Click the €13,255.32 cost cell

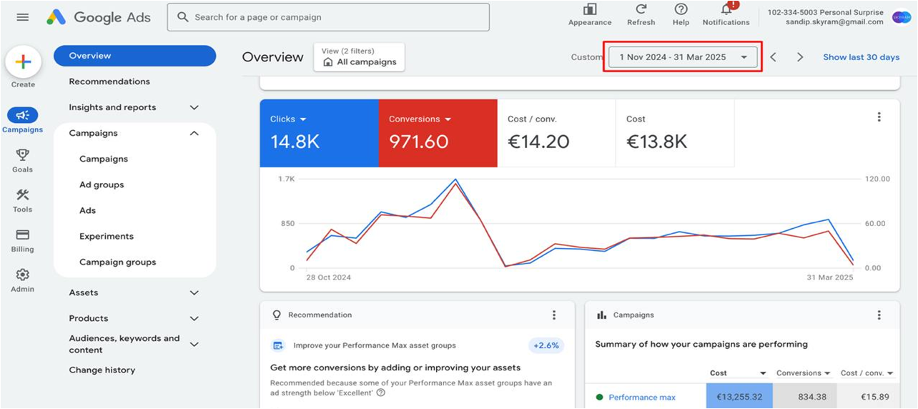click(x=739, y=397)
